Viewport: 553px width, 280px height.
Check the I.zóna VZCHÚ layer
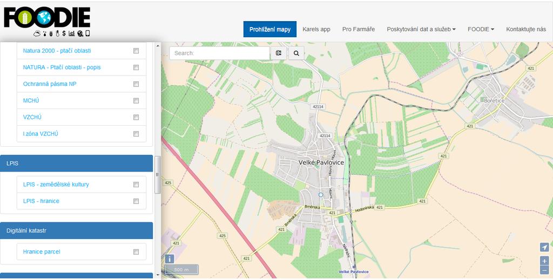click(x=136, y=134)
